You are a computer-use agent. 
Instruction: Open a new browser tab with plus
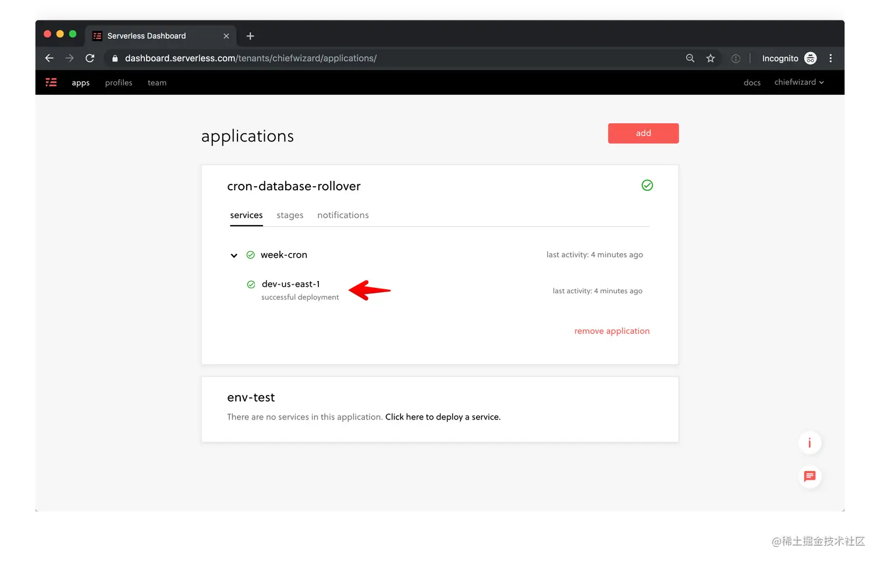click(x=250, y=36)
